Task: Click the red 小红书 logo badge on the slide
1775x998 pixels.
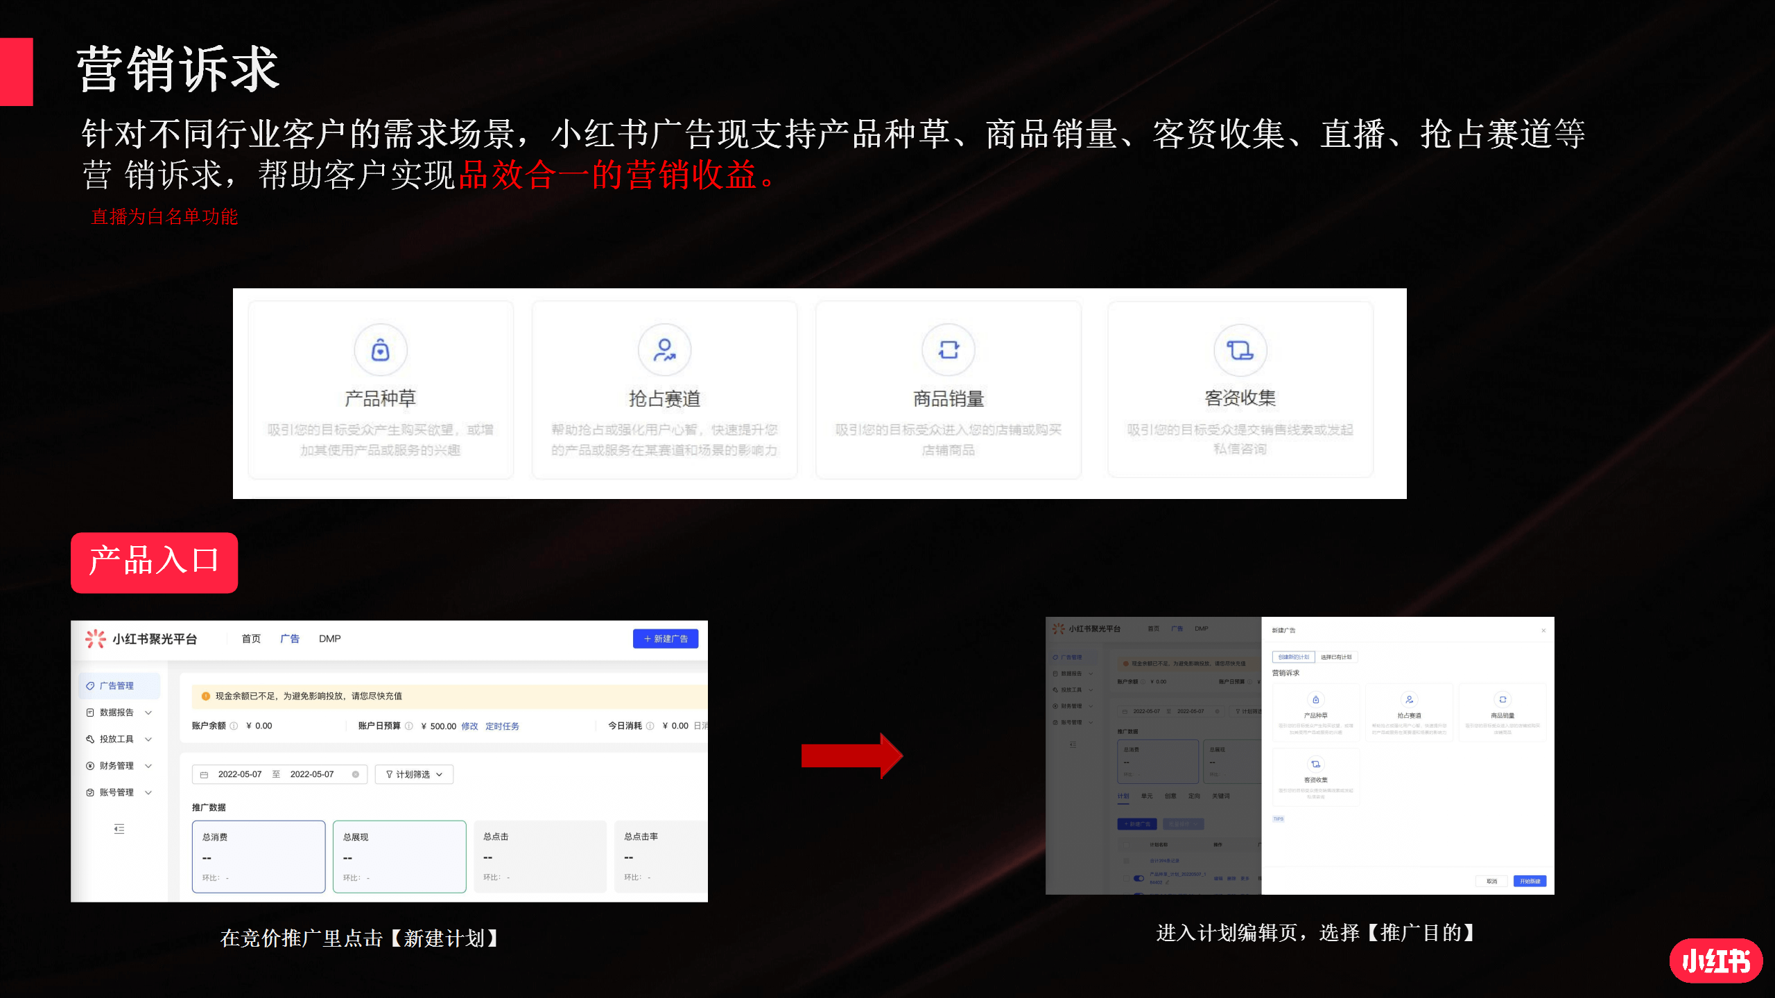Action: coord(1716,961)
